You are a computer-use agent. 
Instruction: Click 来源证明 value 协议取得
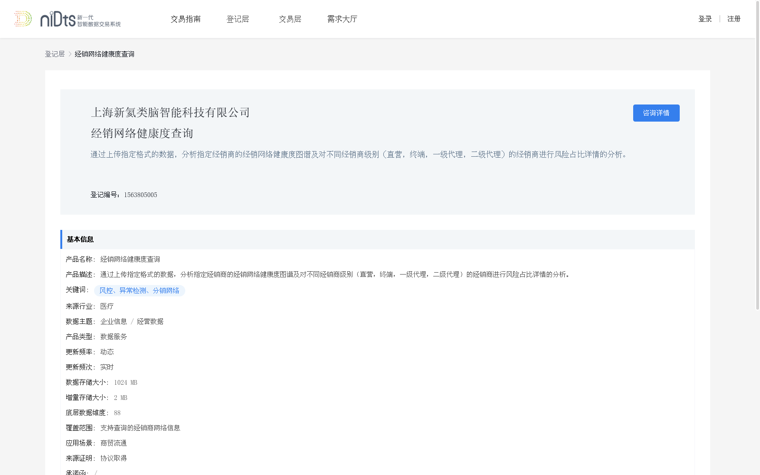click(114, 458)
